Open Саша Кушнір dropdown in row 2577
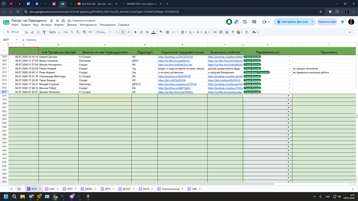This screenshot has width=358, height=201. coord(289,92)
